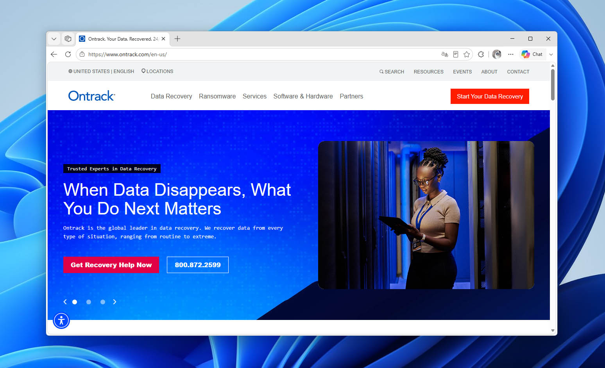Click the Ontrack logo

91,96
